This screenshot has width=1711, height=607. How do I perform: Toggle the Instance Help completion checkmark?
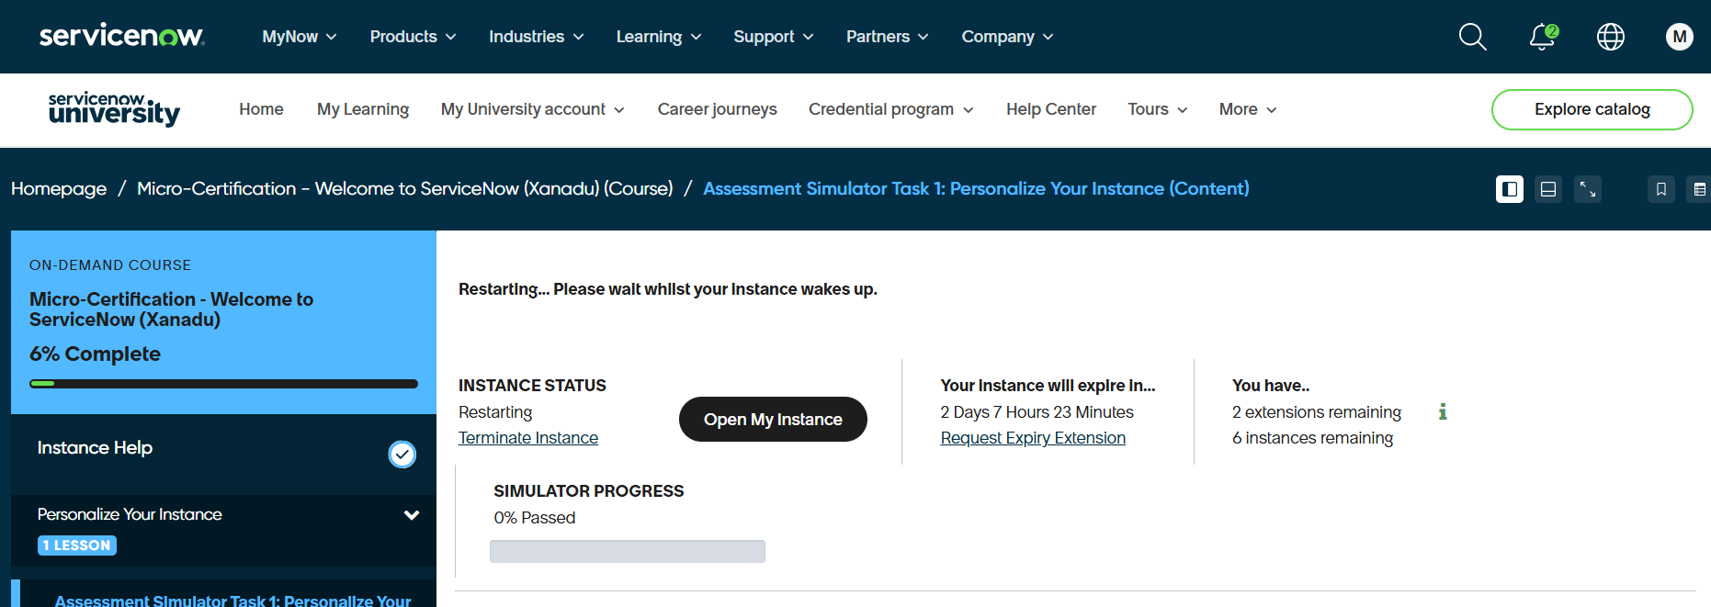pyautogui.click(x=402, y=455)
